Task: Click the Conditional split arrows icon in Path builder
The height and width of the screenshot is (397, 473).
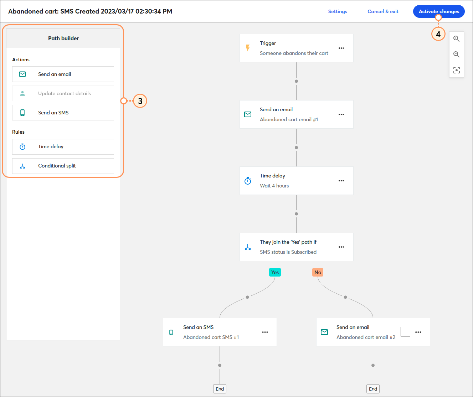Action: (22, 166)
